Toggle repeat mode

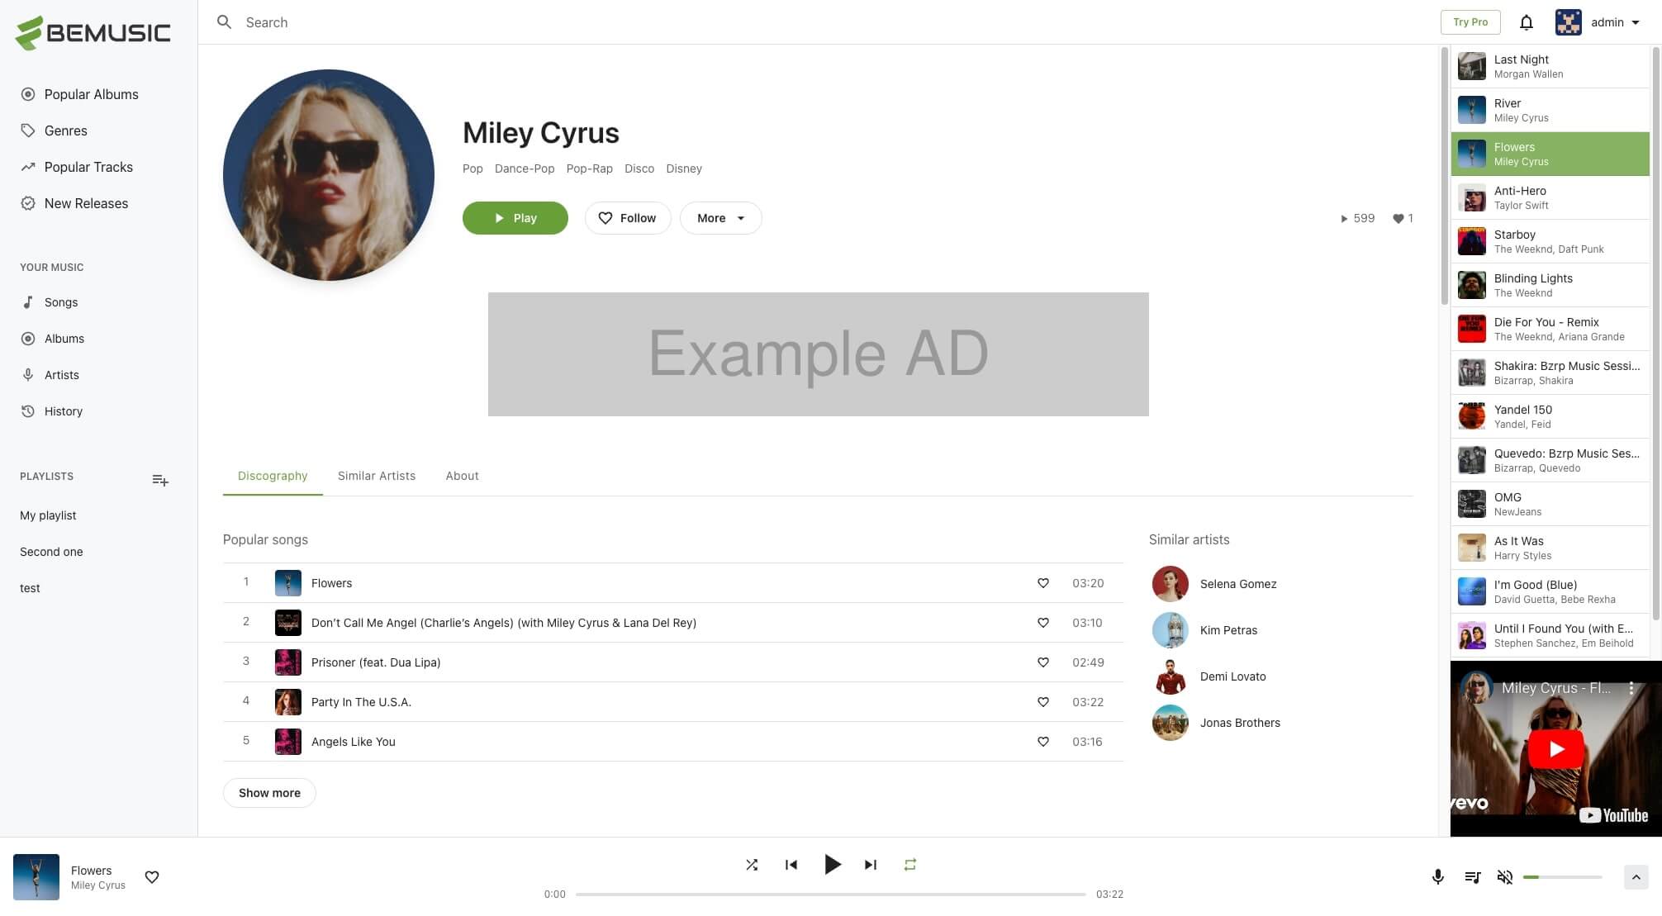click(910, 865)
